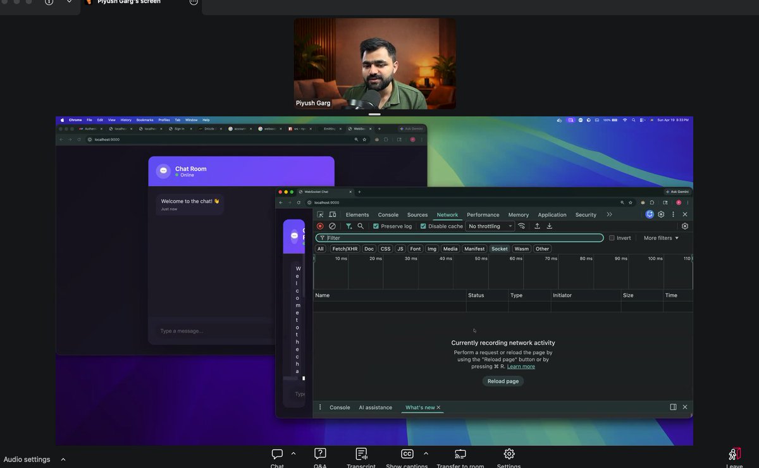Switch to the Console tab

[x=388, y=214]
